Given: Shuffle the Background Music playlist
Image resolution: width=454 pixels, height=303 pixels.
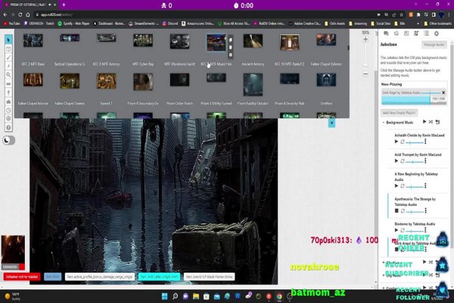Looking at the screenshot, I should coord(431,122).
